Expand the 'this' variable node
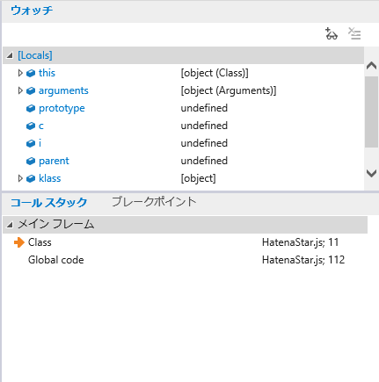The width and height of the screenshot is (379, 382). (x=20, y=73)
